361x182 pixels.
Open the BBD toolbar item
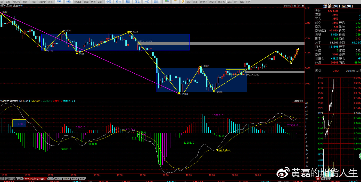click(x=59, y=2)
